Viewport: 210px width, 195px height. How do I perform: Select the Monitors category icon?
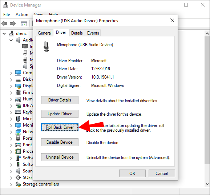coord(18,125)
